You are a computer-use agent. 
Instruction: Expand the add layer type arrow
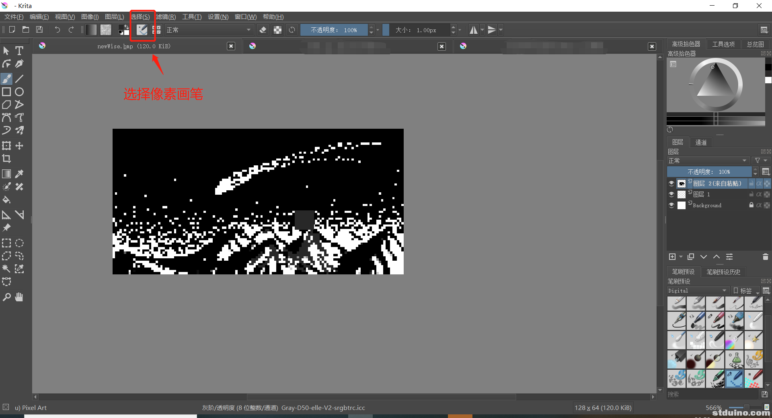[x=681, y=257]
